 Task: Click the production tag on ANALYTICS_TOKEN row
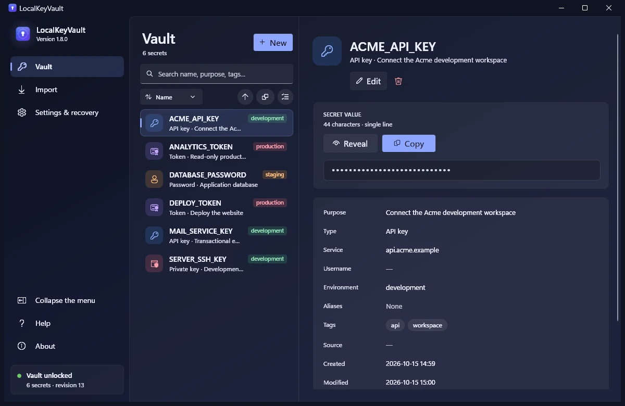point(270,147)
